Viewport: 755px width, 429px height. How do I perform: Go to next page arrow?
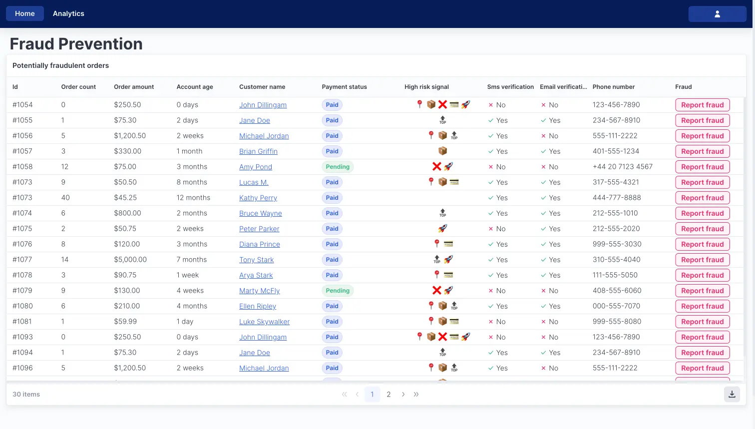(403, 394)
